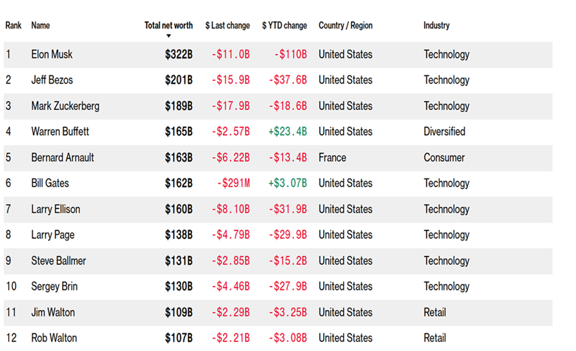Click the Rank column header
The width and height of the screenshot is (576, 351).
14,25
